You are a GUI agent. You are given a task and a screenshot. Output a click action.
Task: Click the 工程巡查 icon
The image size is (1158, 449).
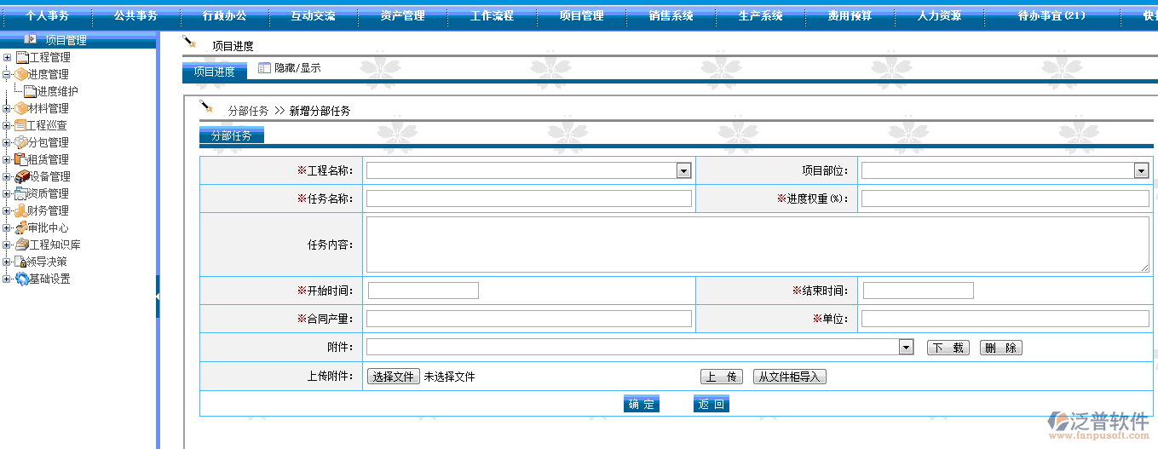pyautogui.click(x=20, y=125)
